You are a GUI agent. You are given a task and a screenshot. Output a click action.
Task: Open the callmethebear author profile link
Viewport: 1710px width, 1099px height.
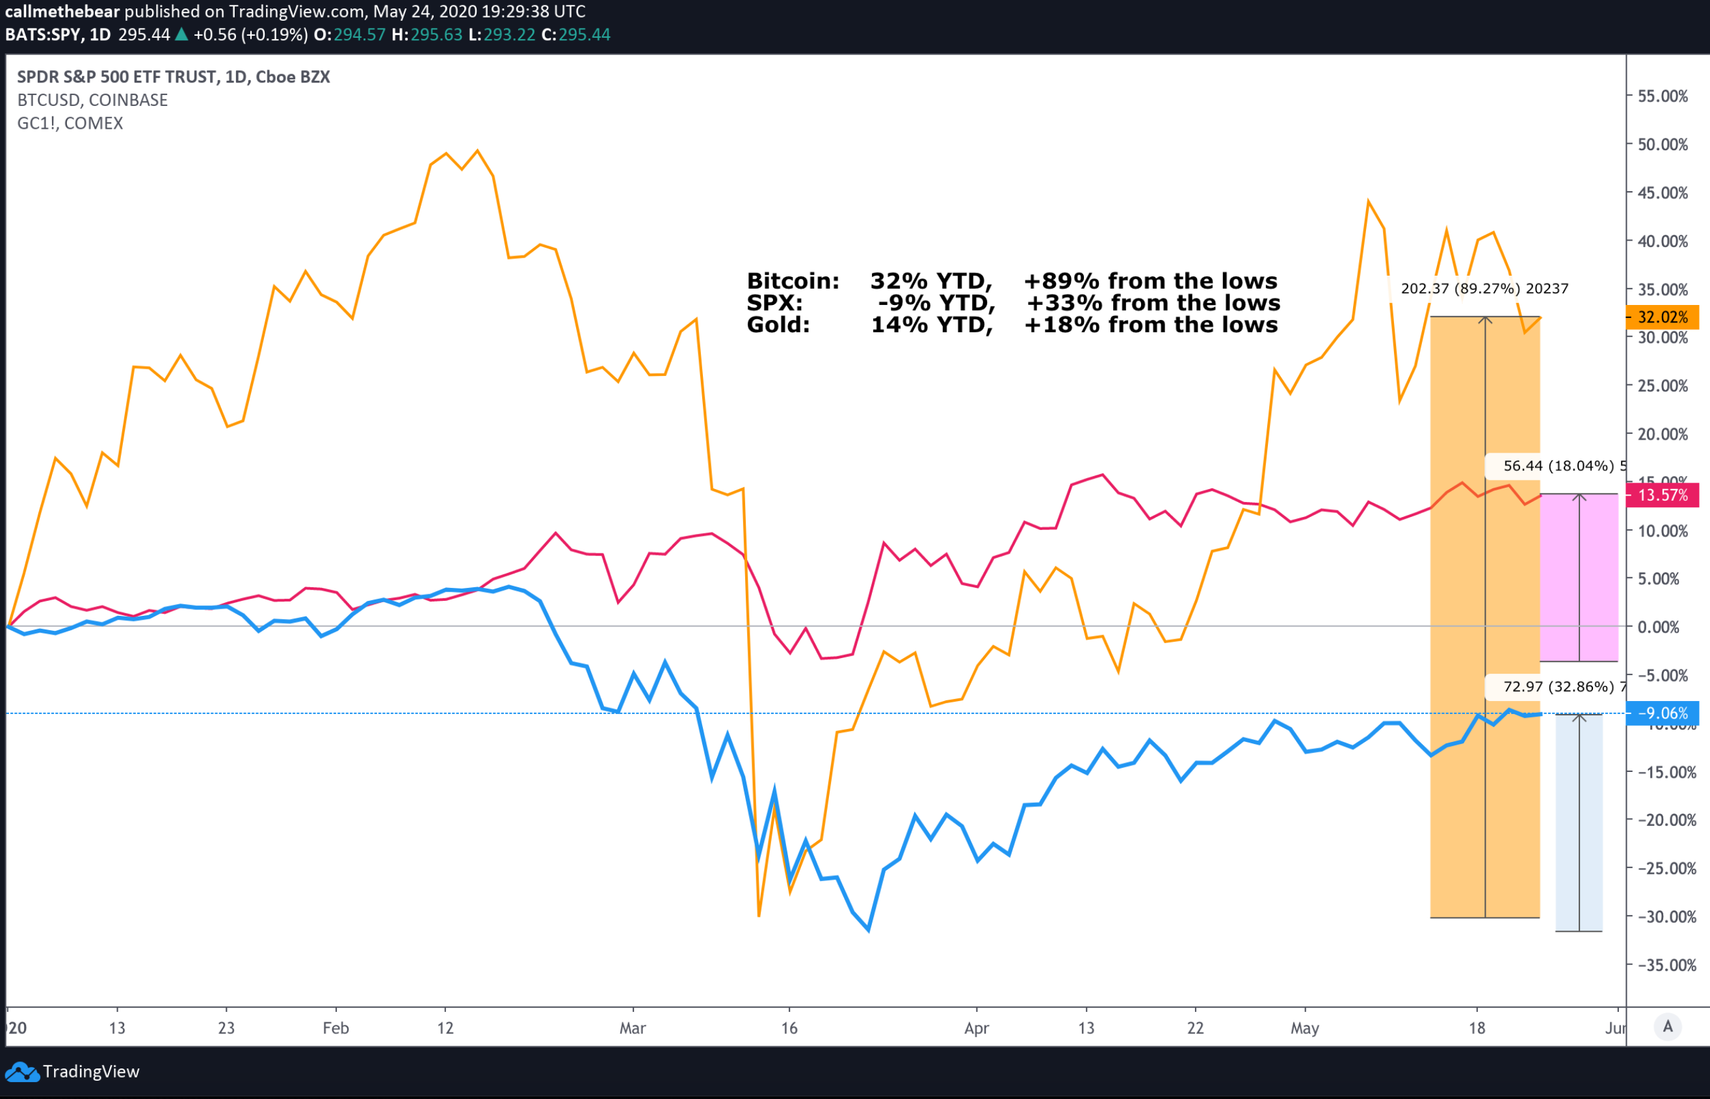coord(63,12)
